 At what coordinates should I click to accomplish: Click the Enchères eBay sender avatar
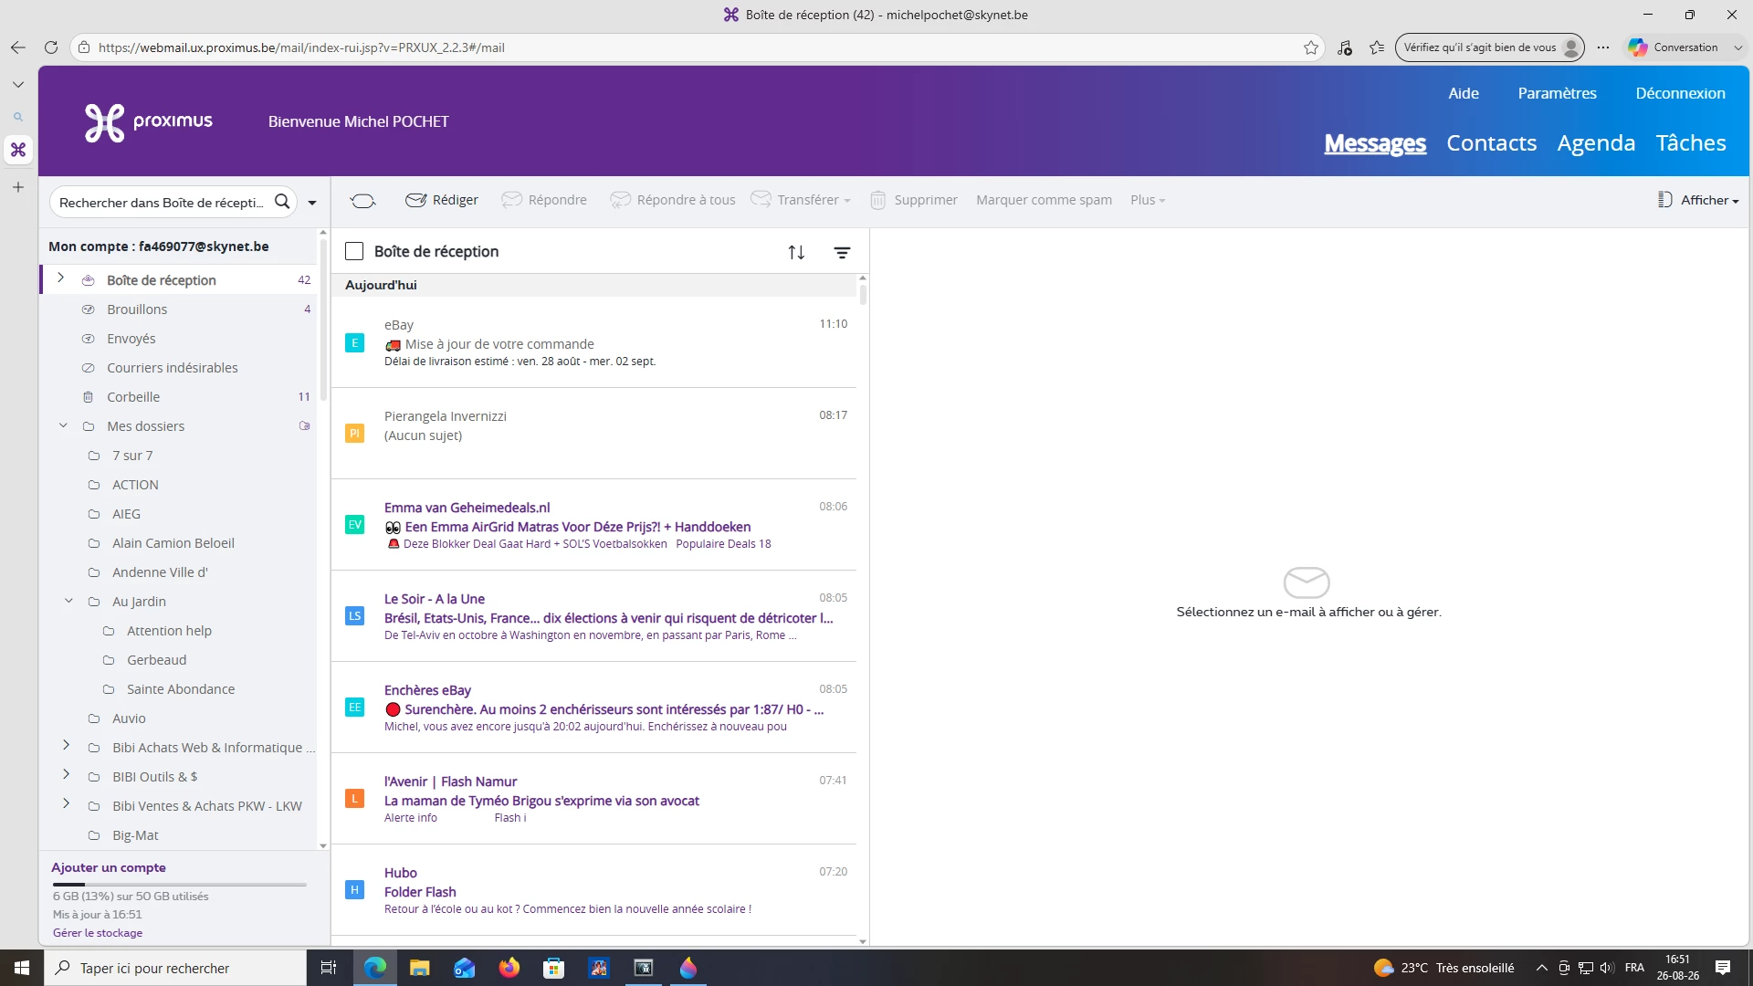[x=355, y=708]
